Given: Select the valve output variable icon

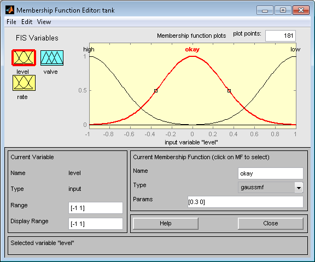Looking at the screenshot, I should (x=52, y=58).
